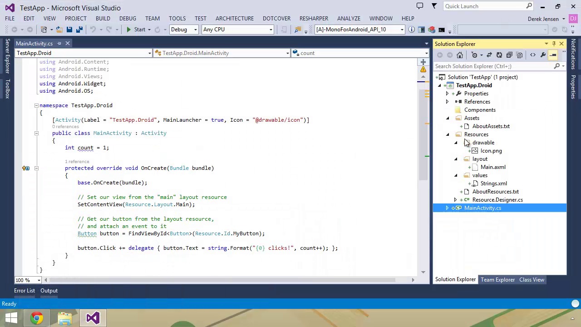Image resolution: width=581 pixels, height=327 pixels.
Task: Open the BUILD menu
Action: (x=103, y=19)
